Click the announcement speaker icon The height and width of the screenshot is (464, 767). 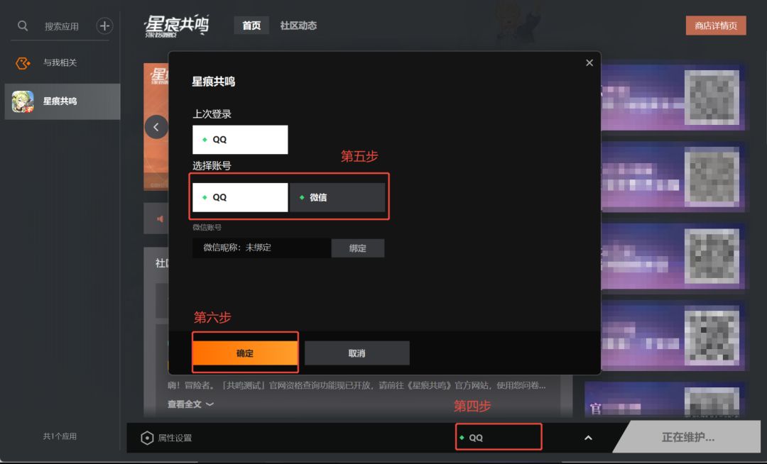(160, 219)
